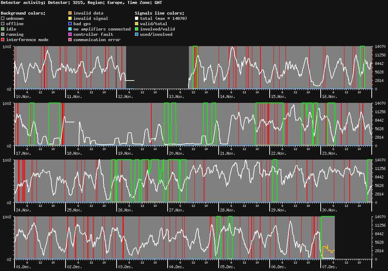
Task: Select the orange invalid data swatch
Action: [70, 13]
